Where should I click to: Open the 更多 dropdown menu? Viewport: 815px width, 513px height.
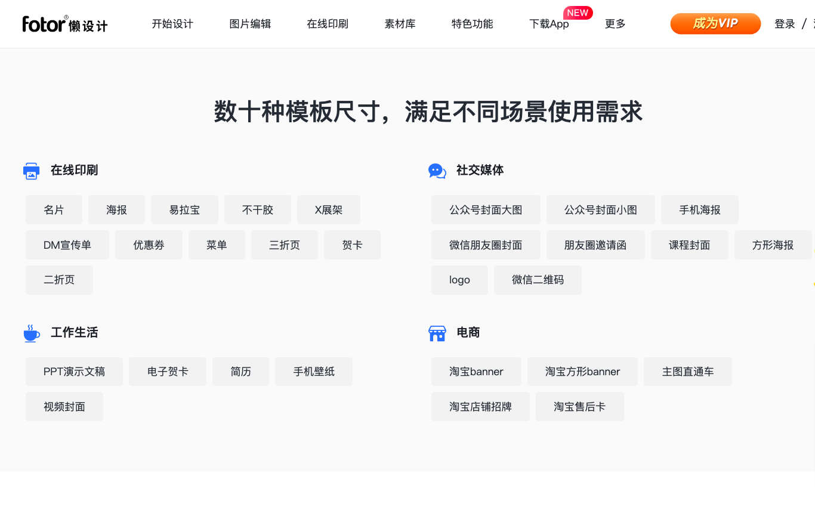coord(615,24)
